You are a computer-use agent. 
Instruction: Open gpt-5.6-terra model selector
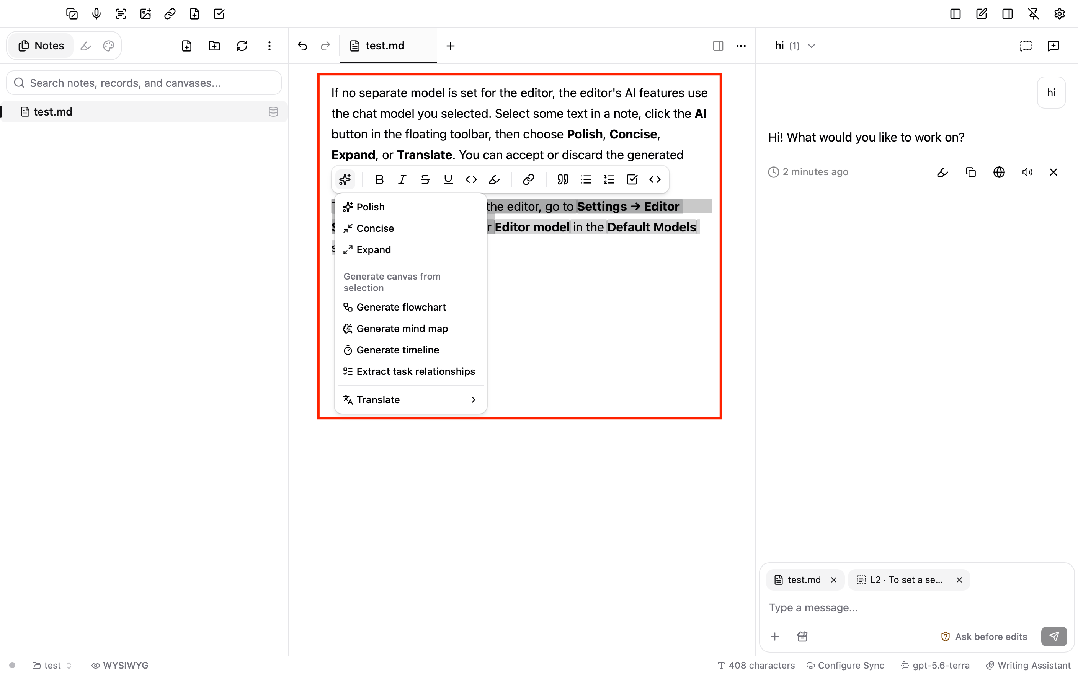click(935, 665)
